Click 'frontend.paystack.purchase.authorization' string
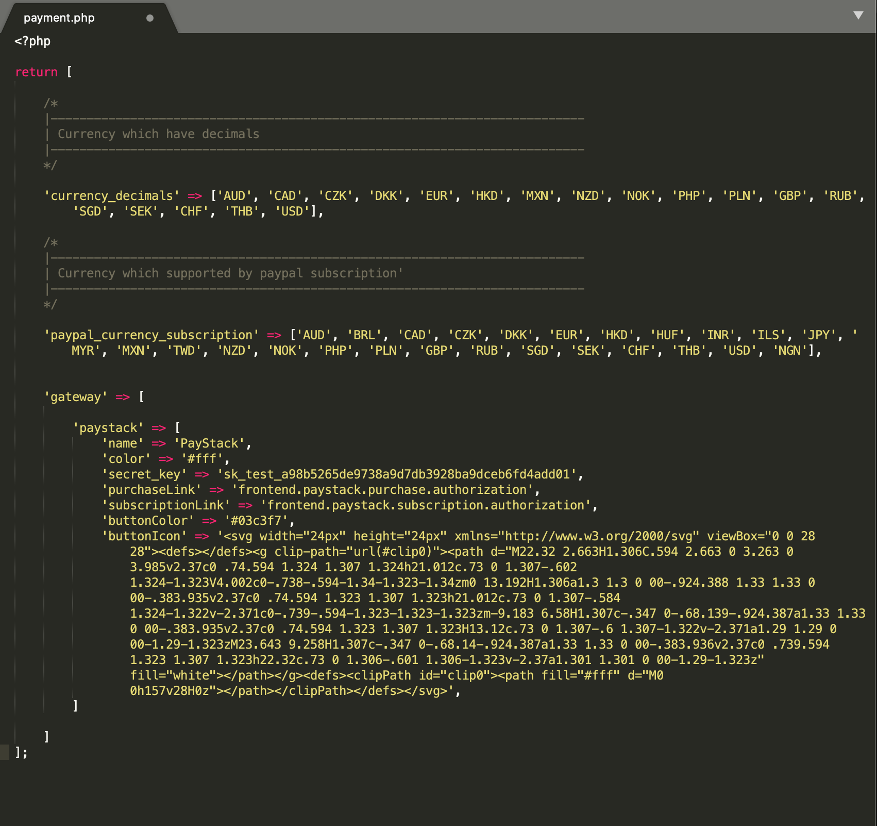This screenshot has height=826, width=877. pos(383,490)
